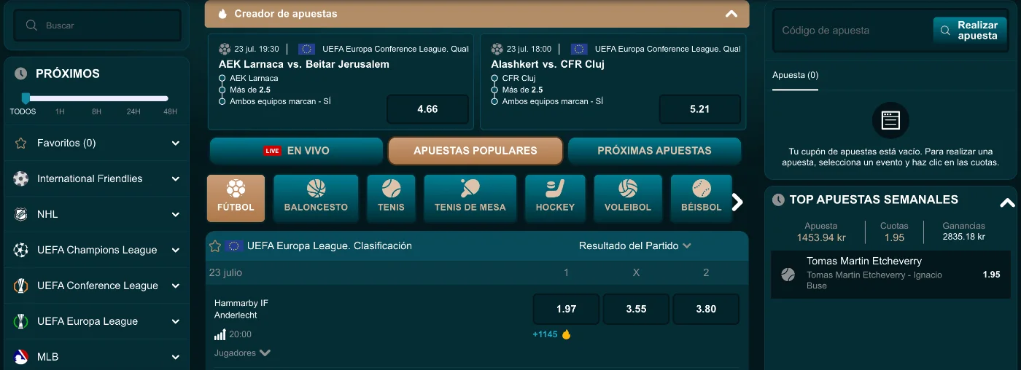Expand UEFA Europa League sidebar chevron
Image resolution: width=1021 pixels, height=370 pixels.
point(176,322)
